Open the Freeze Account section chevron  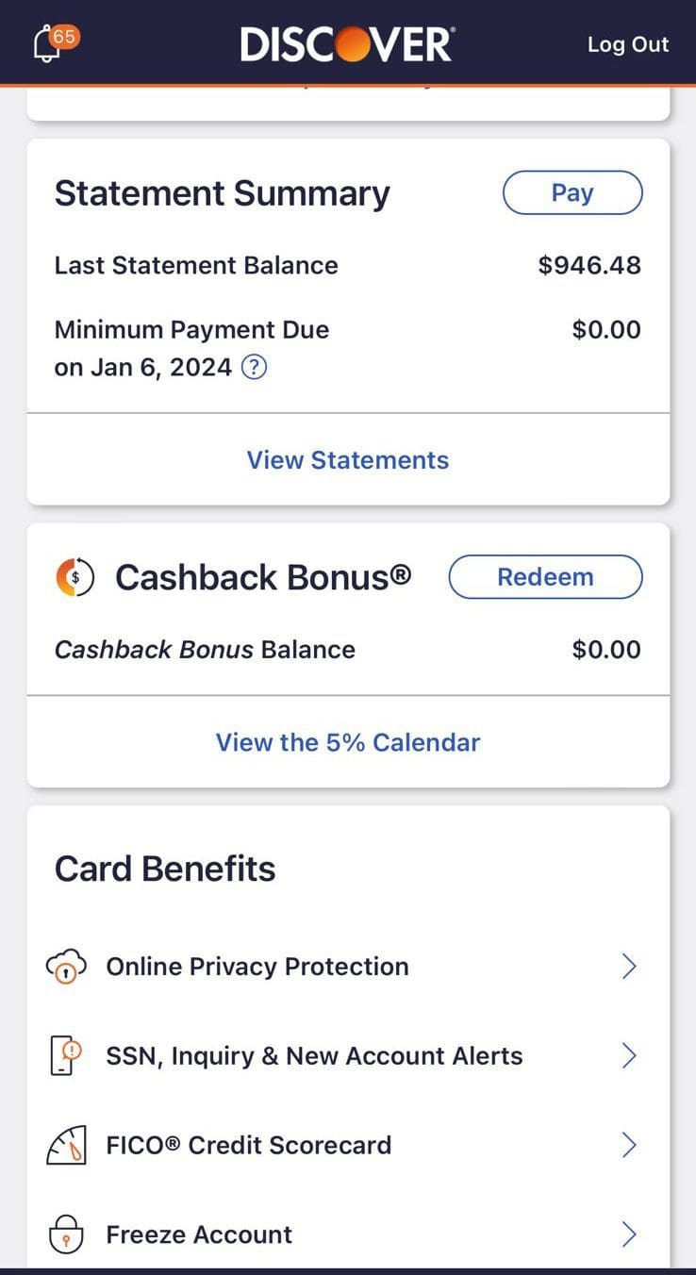(x=630, y=1234)
